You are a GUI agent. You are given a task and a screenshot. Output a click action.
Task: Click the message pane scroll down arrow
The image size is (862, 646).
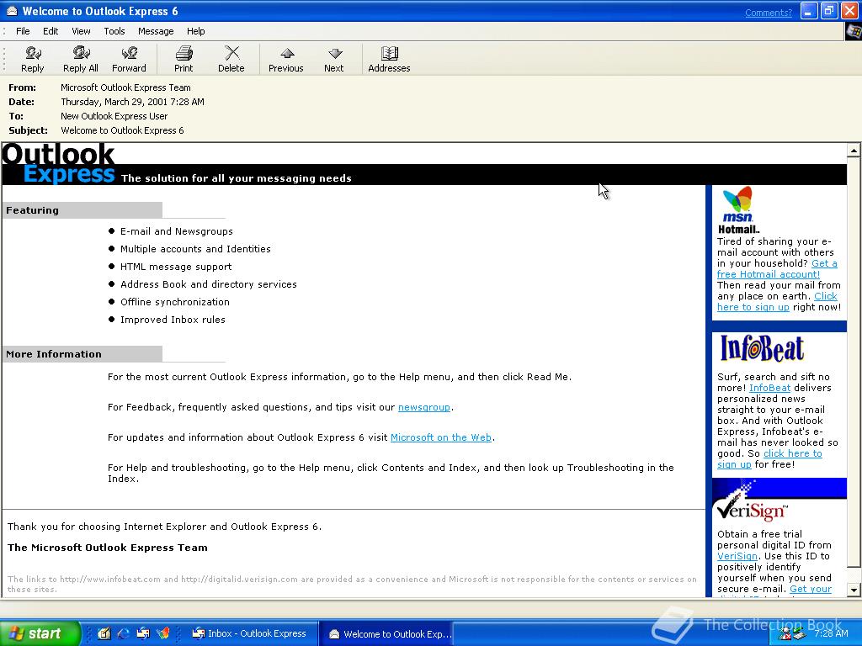[x=854, y=590]
